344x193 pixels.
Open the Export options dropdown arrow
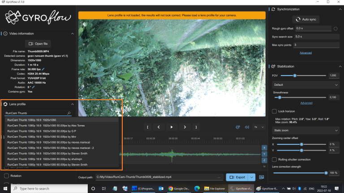click(252, 177)
